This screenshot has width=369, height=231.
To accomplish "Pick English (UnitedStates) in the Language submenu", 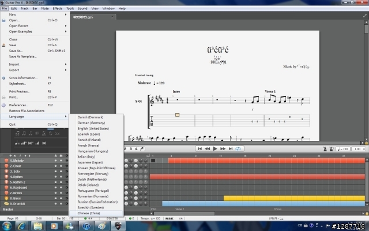I will 93,128.
